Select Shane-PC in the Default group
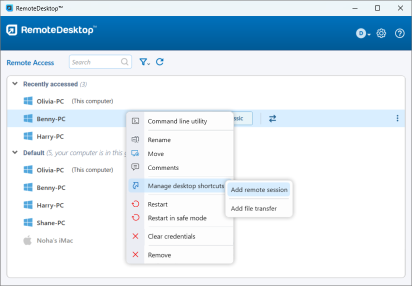412x286 pixels. (51, 223)
